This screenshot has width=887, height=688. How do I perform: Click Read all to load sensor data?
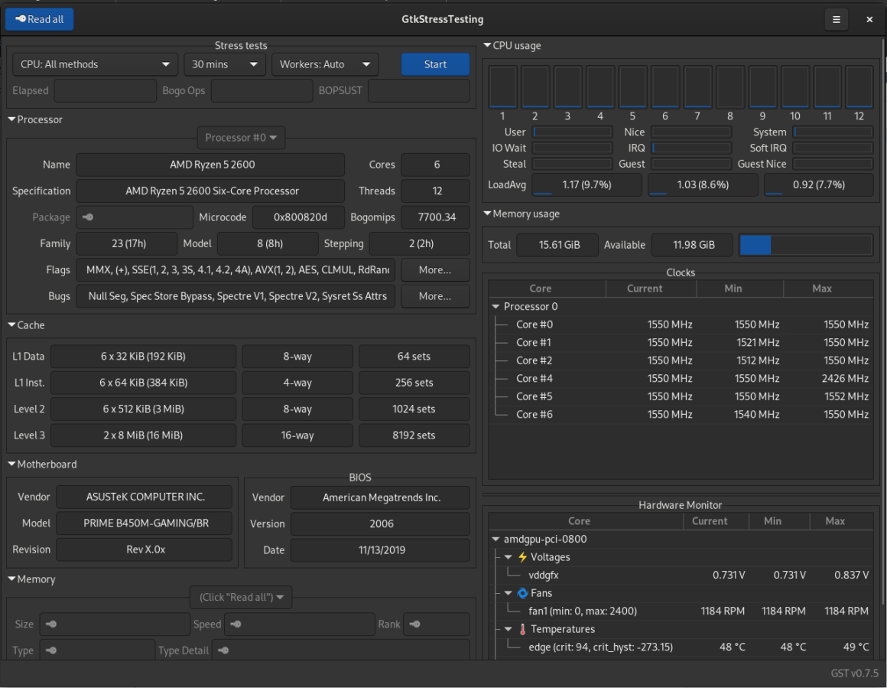click(39, 19)
